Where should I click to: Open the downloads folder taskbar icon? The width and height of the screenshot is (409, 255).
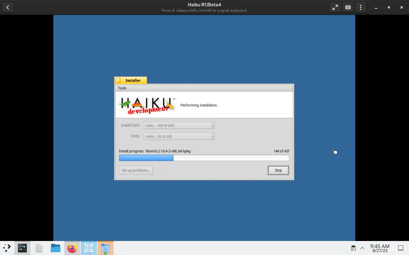click(105, 248)
